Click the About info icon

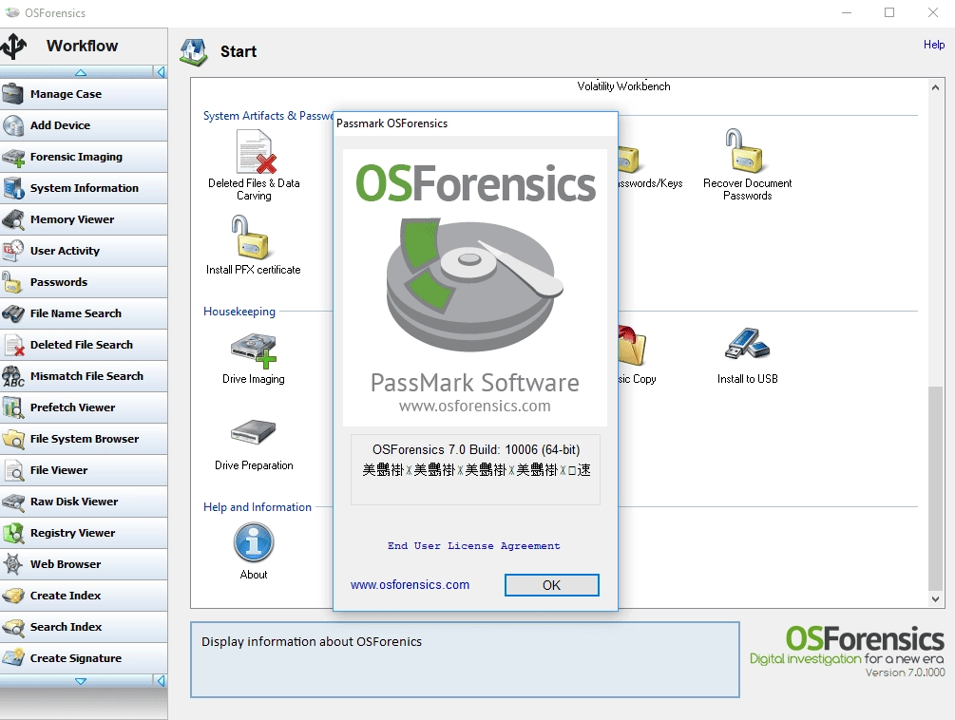point(254,542)
